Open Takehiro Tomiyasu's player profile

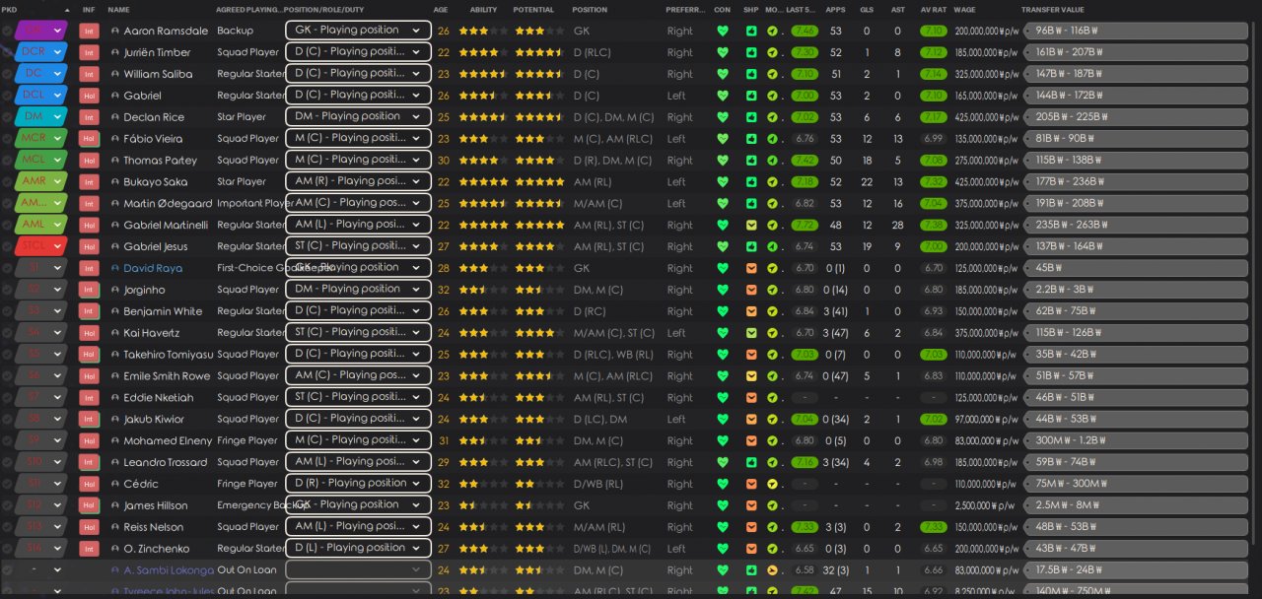(168, 355)
